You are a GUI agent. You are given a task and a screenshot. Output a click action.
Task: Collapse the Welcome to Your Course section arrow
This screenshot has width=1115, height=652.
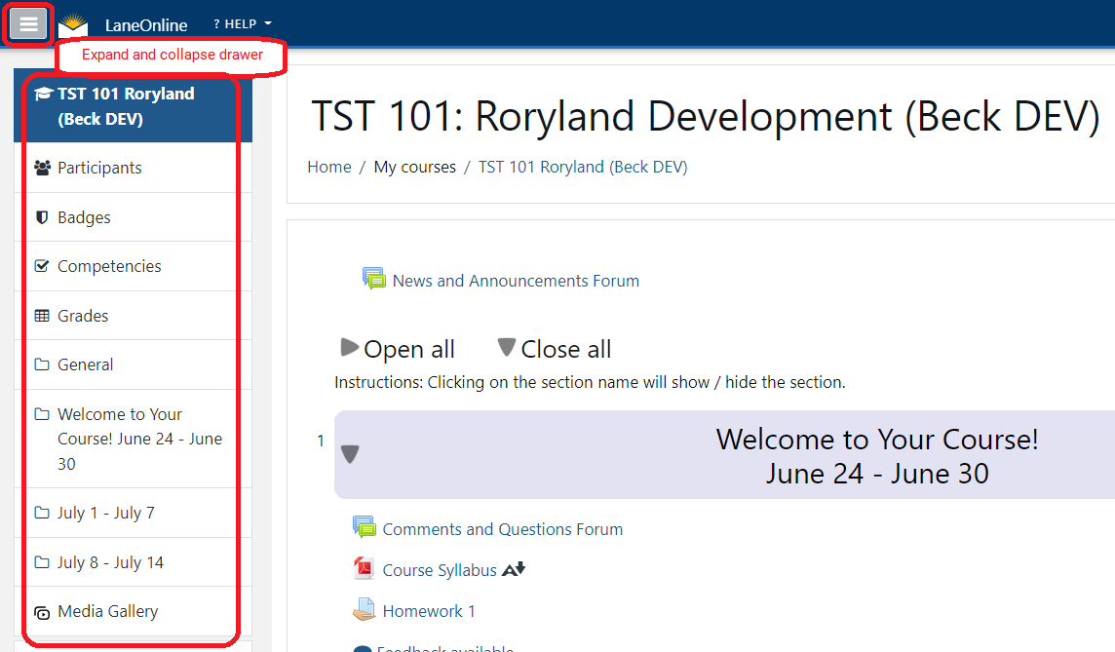[x=350, y=454]
